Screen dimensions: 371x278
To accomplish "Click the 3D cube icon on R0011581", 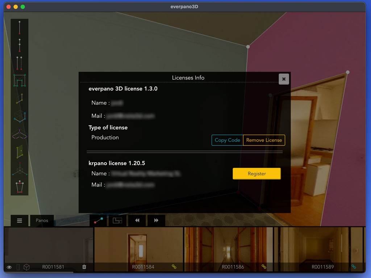I will (26, 267).
